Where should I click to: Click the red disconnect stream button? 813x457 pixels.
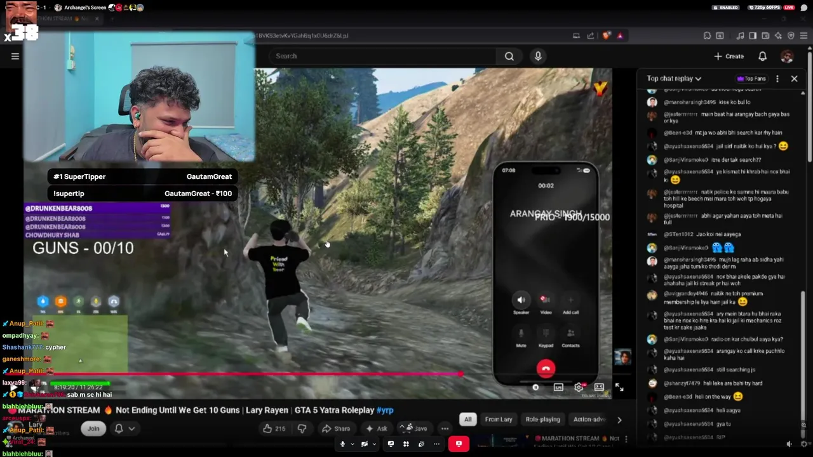pyautogui.click(x=459, y=444)
